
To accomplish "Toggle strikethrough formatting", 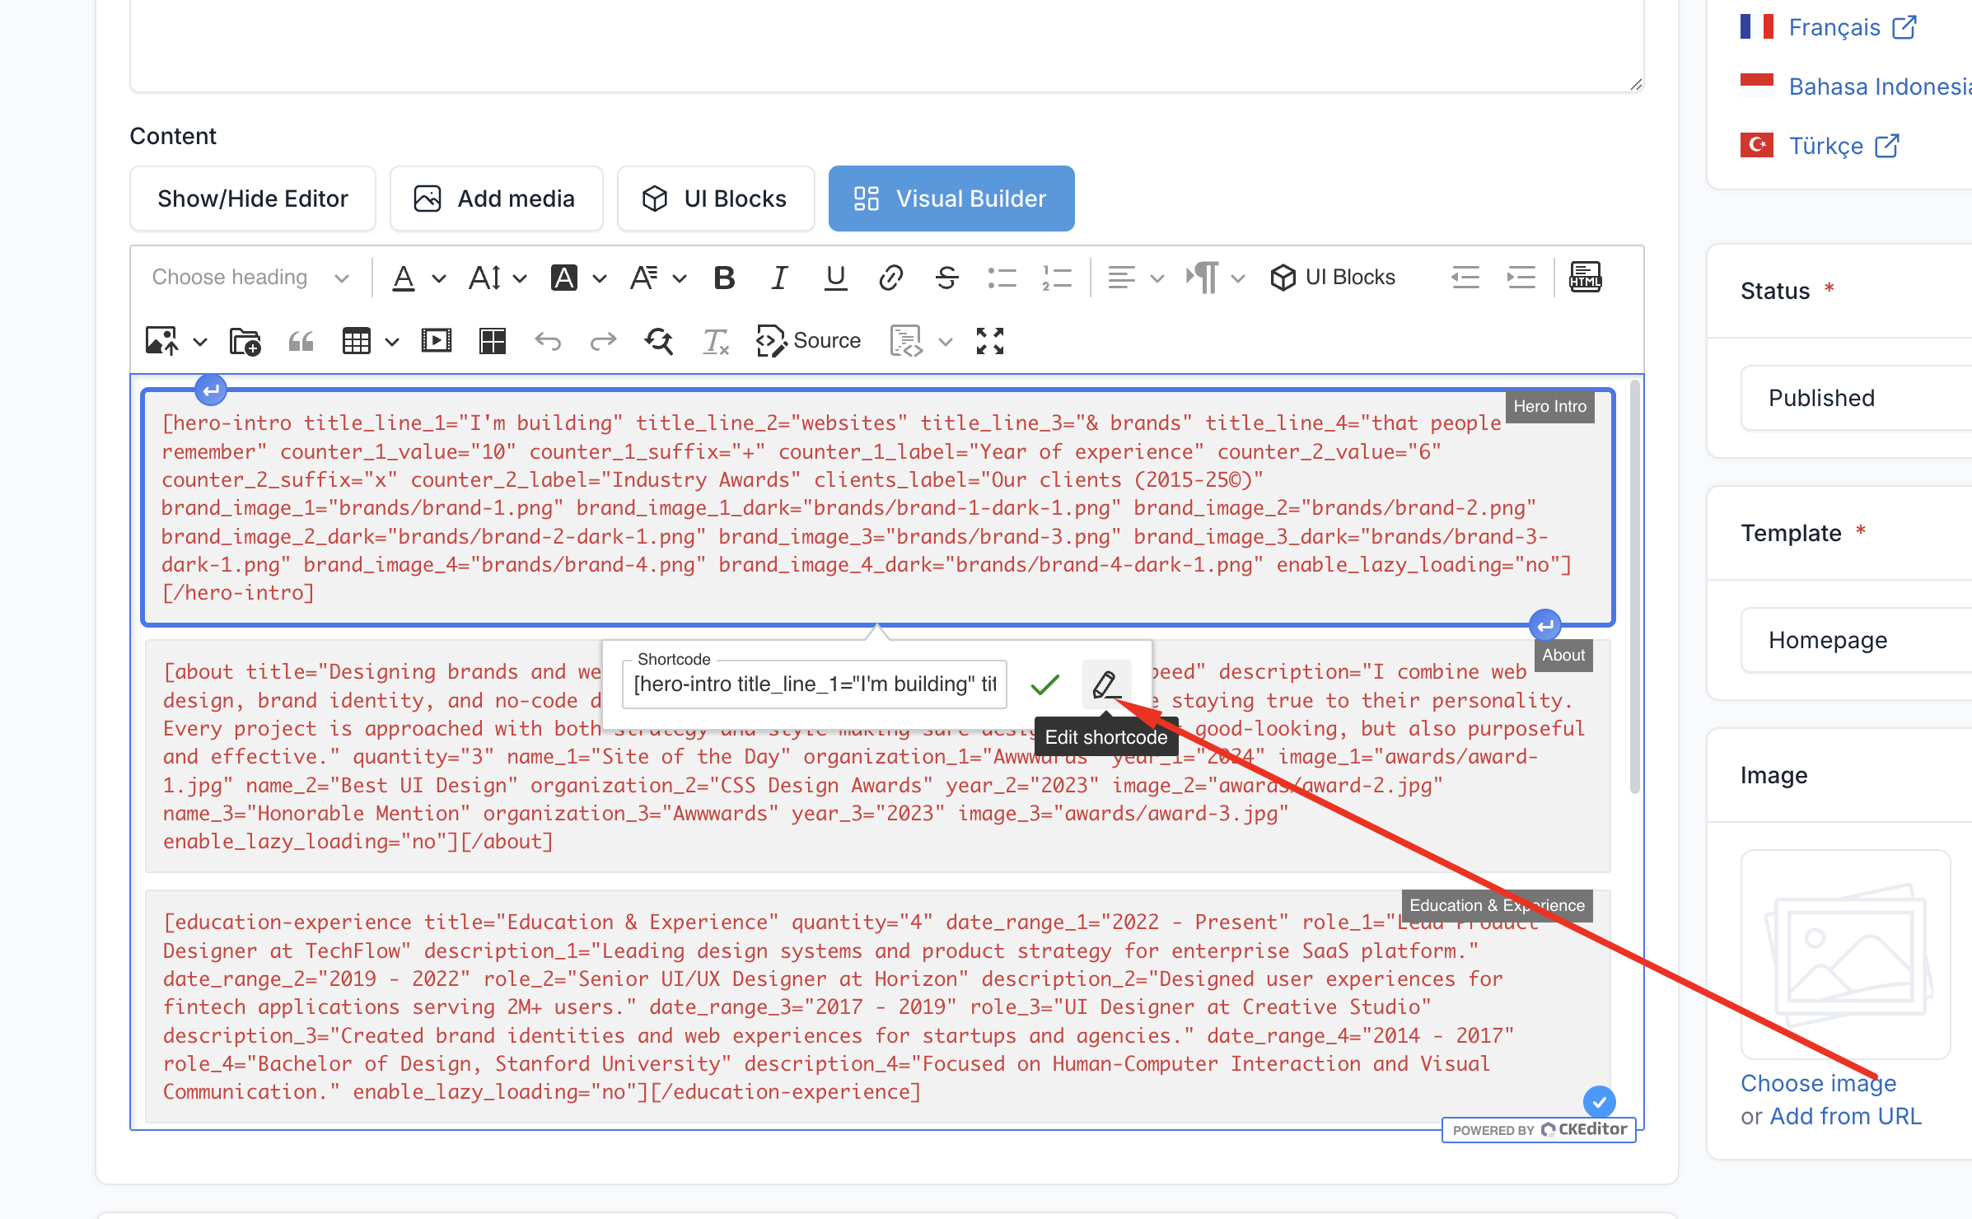I will (947, 278).
